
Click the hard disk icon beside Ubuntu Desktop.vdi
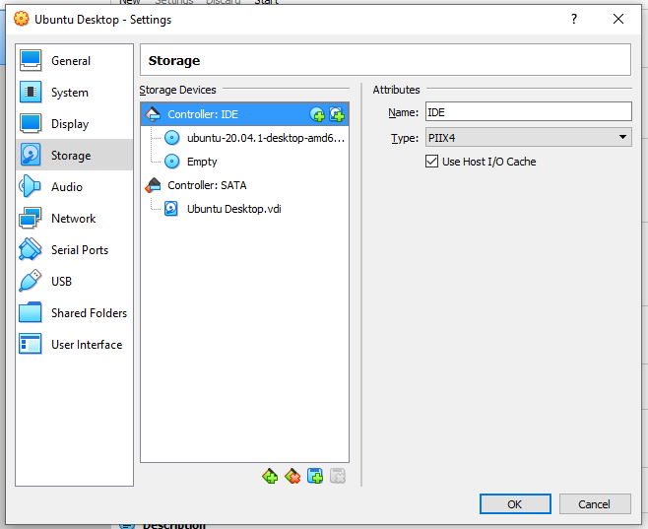click(x=171, y=209)
